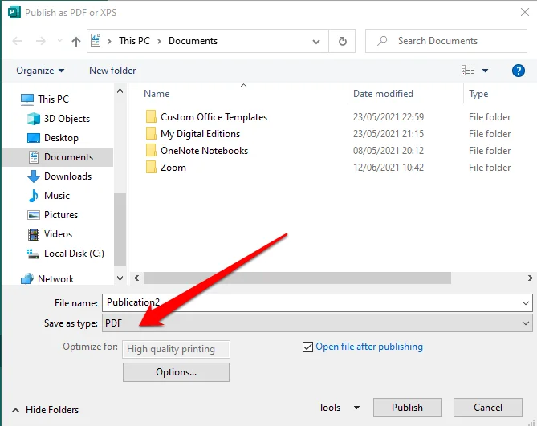Click the Network icon in sidebar
This screenshot has width=537, height=426.
[27, 279]
